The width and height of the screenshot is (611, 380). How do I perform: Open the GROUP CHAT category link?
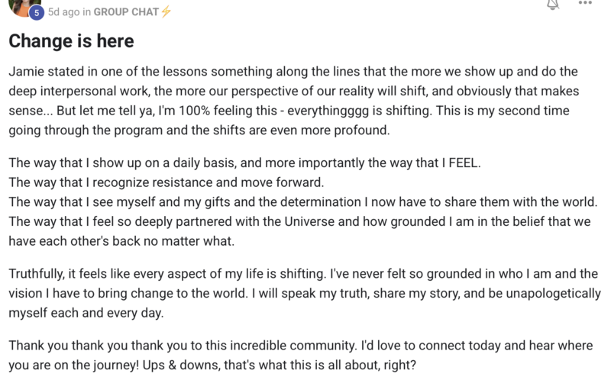pos(126,12)
